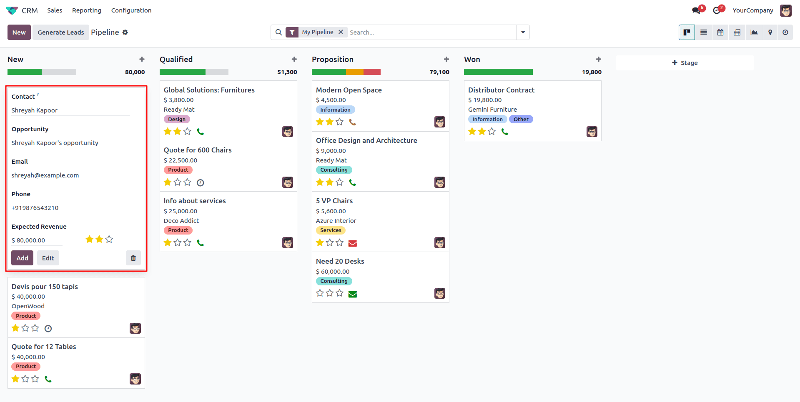Screen dimensions: 800x402
Task: Give Need 20 Desks one star
Action: [x=320, y=293]
